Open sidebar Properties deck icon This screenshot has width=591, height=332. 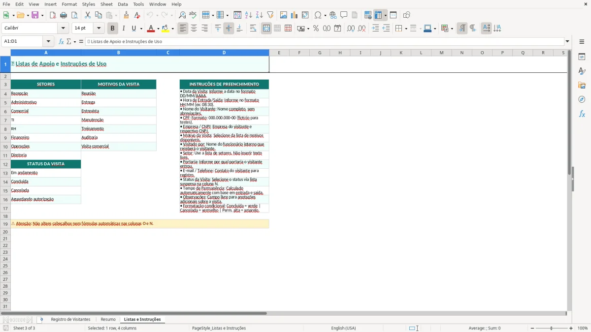tap(582, 57)
